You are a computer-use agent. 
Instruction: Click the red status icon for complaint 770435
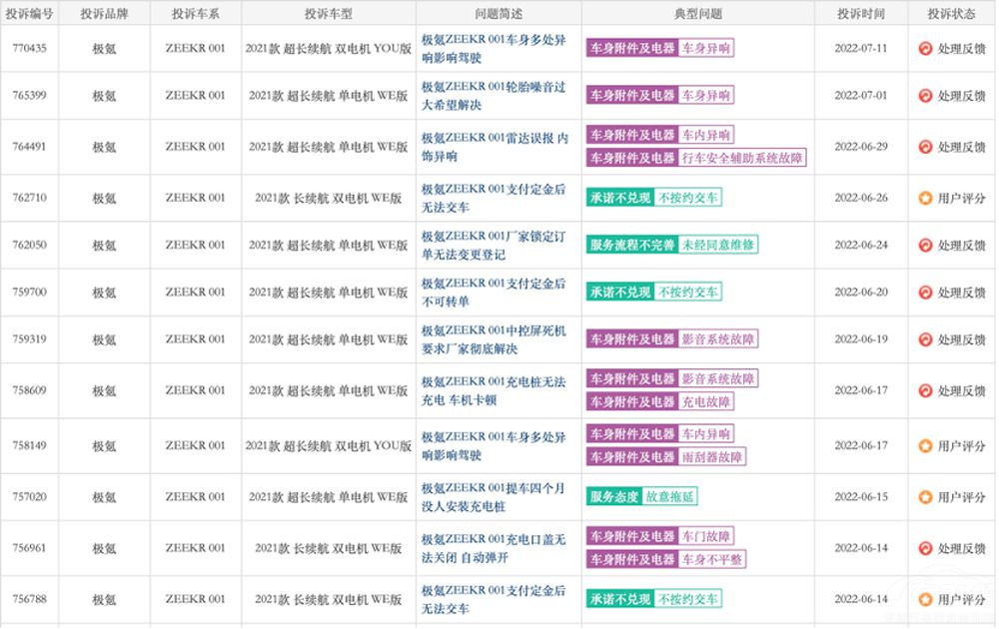coord(925,49)
